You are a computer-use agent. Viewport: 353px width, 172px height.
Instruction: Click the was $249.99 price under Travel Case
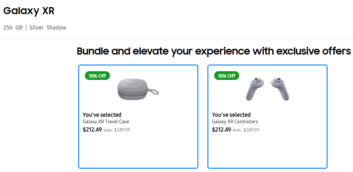click(x=117, y=130)
